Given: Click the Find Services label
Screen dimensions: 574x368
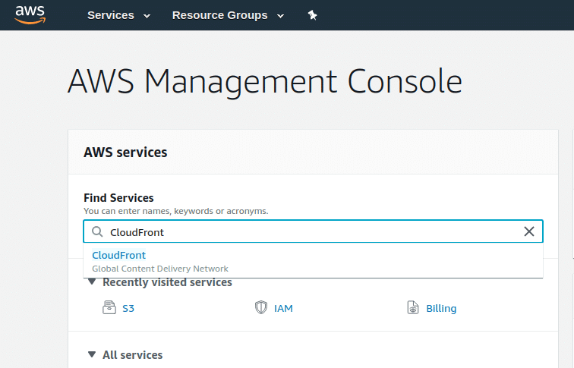Looking at the screenshot, I should click(118, 198).
